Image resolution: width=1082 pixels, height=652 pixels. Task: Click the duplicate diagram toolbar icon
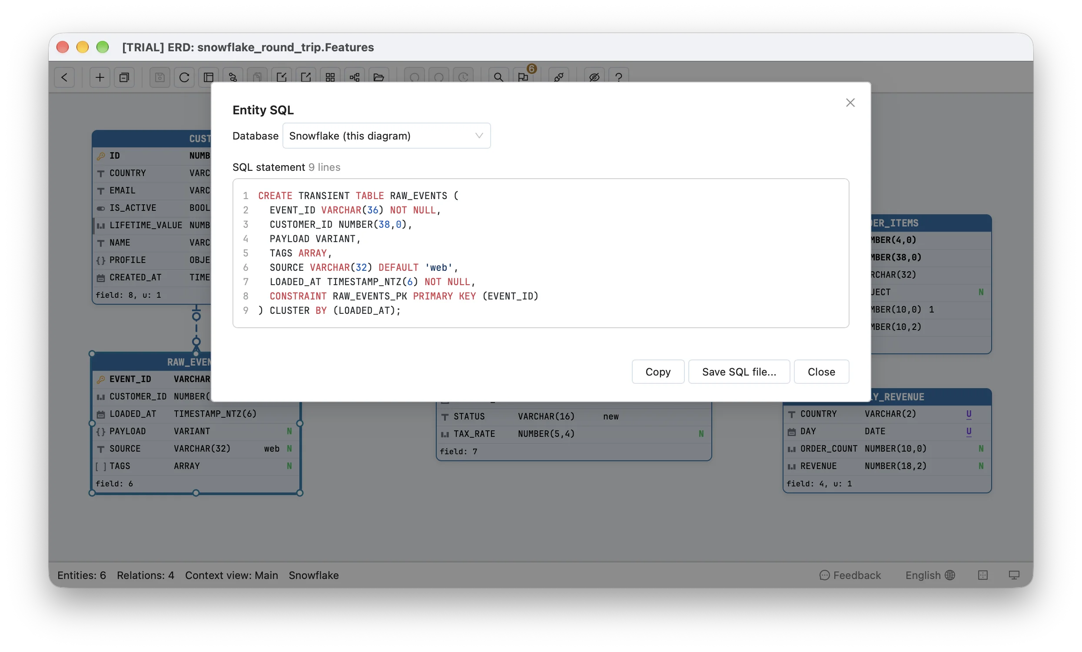pyautogui.click(x=124, y=77)
